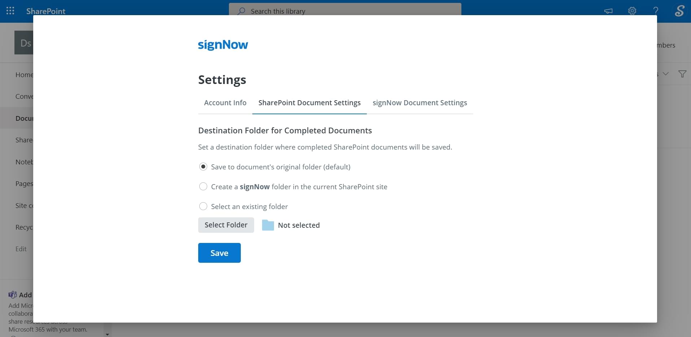Open the SharePoint app launcher grid
Image resolution: width=691 pixels, height=337 pixels.
click(x=10, y=11)
